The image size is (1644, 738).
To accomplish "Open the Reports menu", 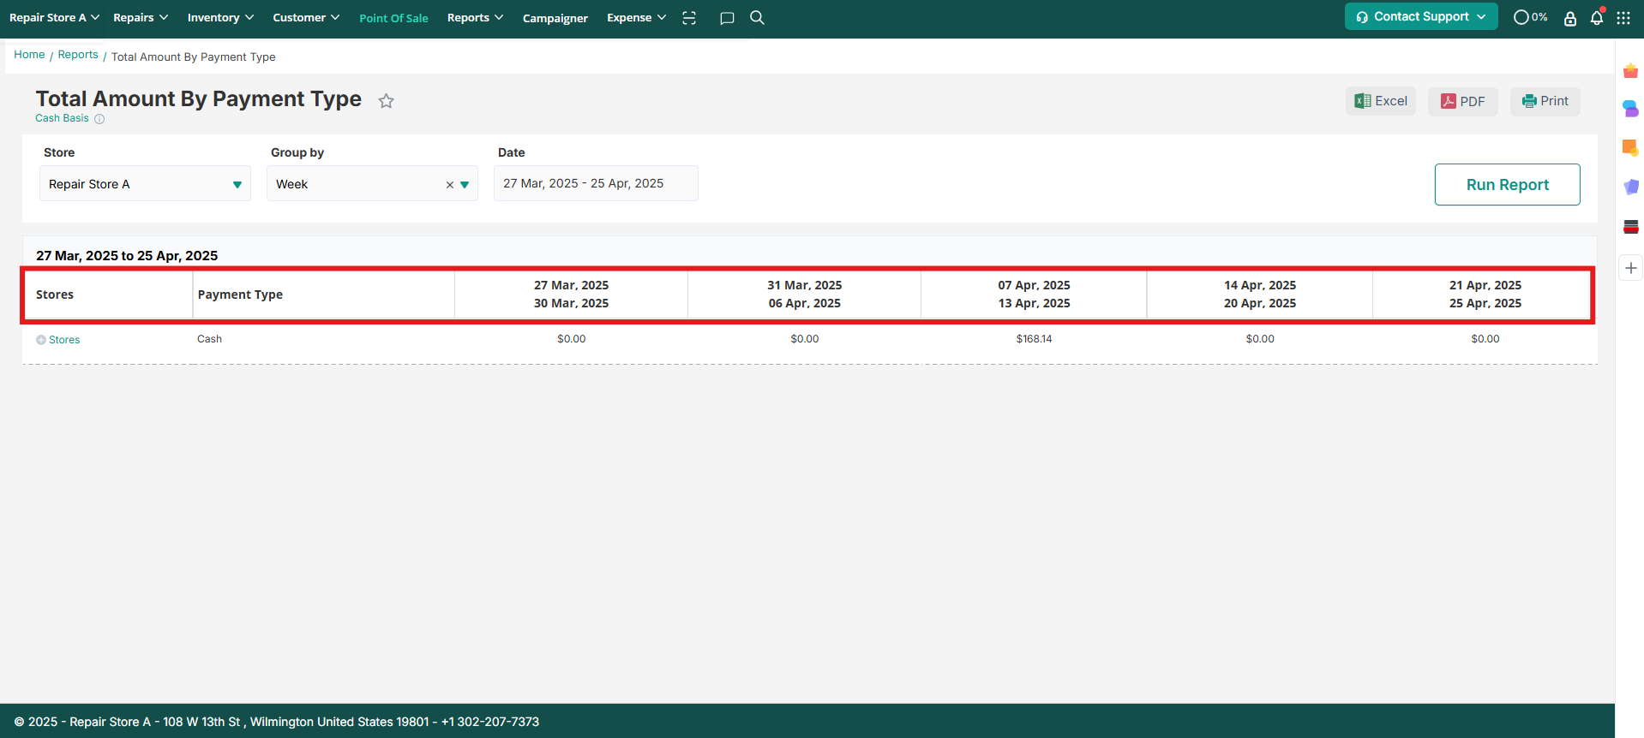I will pyautogui.click(x=475, y=18).
